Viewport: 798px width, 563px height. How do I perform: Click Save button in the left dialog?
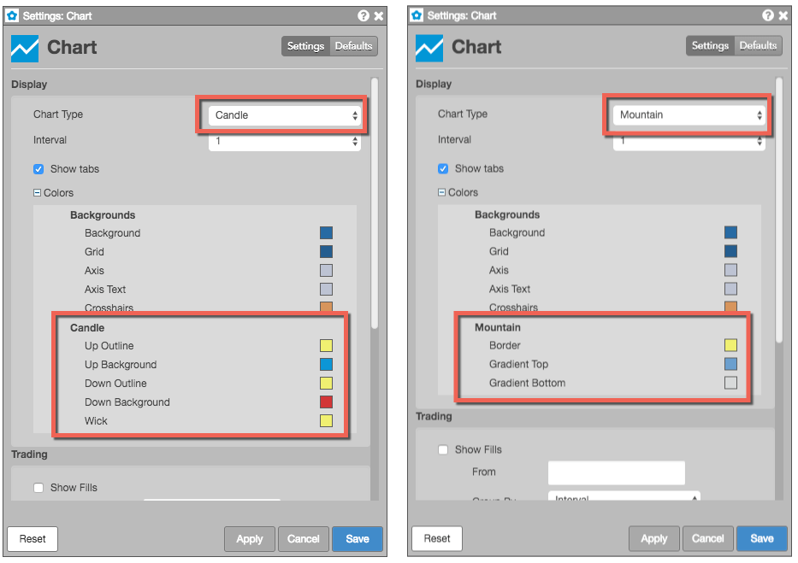coord(358,539)
